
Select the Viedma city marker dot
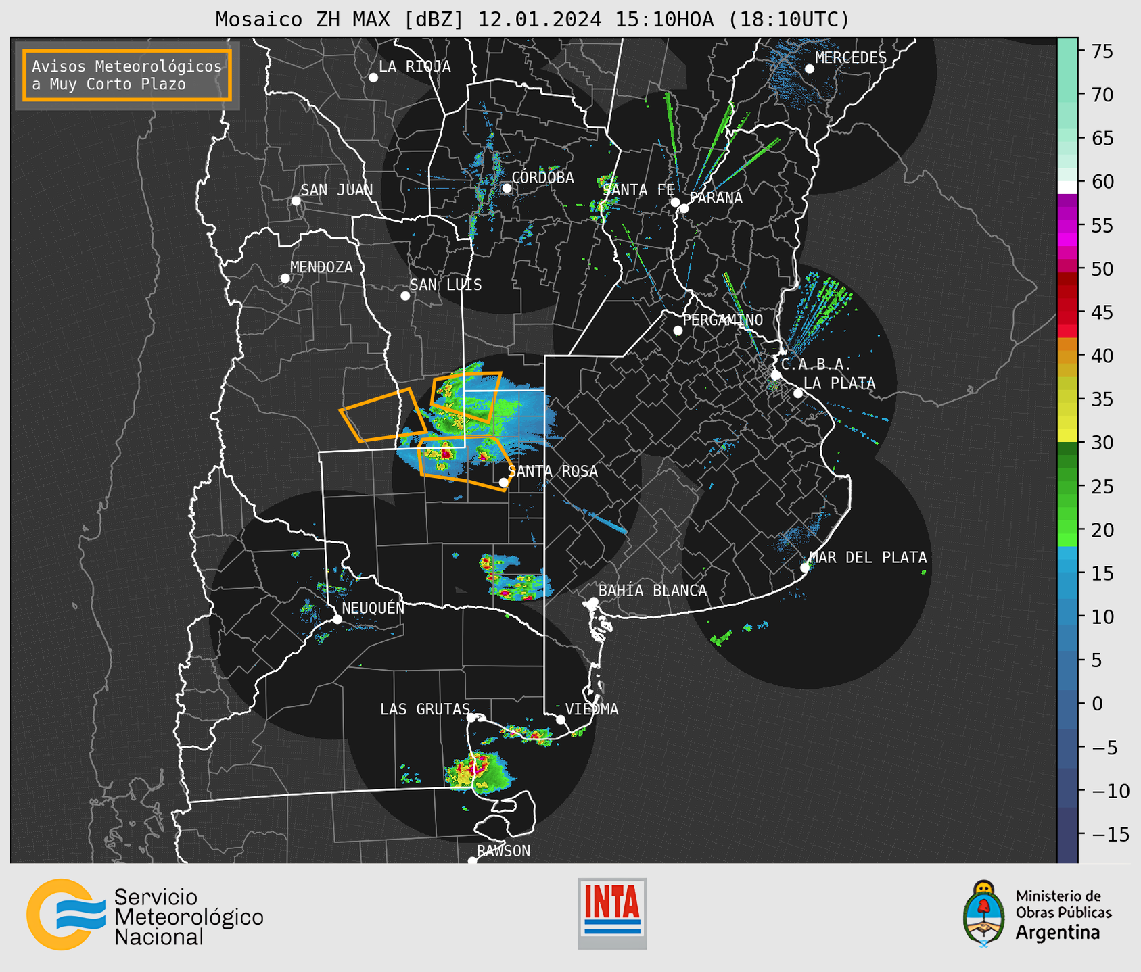click(x=561, y=719)
